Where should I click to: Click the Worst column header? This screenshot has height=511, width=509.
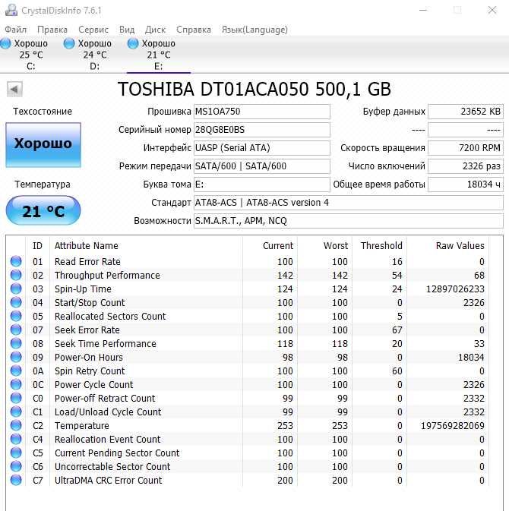pos(336,246)
